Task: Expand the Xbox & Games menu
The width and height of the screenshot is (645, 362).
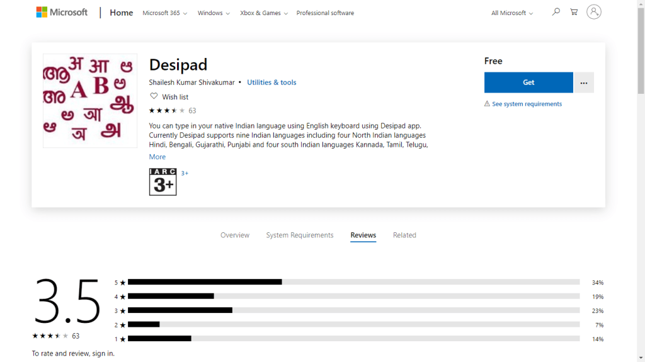Action: pyautogui.click(x=264, y=13)
